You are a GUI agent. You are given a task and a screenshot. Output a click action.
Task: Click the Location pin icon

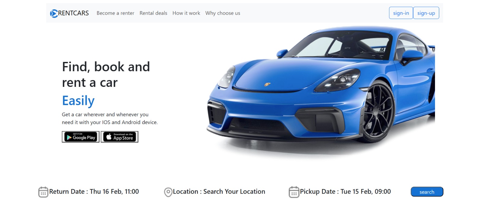[x=168, y=192]
